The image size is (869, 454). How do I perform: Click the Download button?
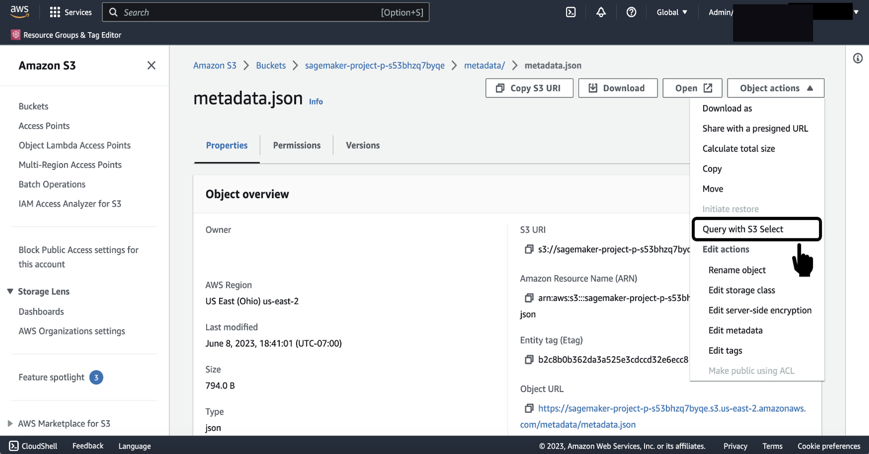617,88
